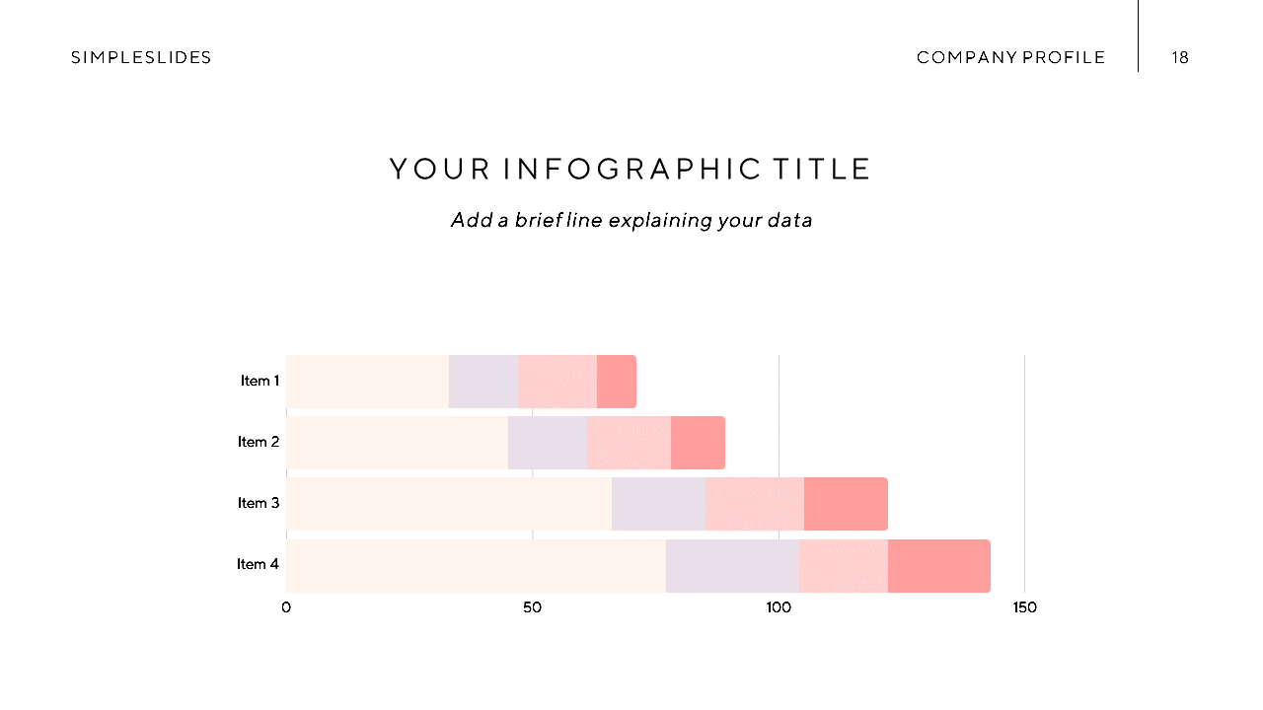Select the SIMPLESLIDES header text
The width and height of the screenshot is (1263, 710).
point(141,57)
